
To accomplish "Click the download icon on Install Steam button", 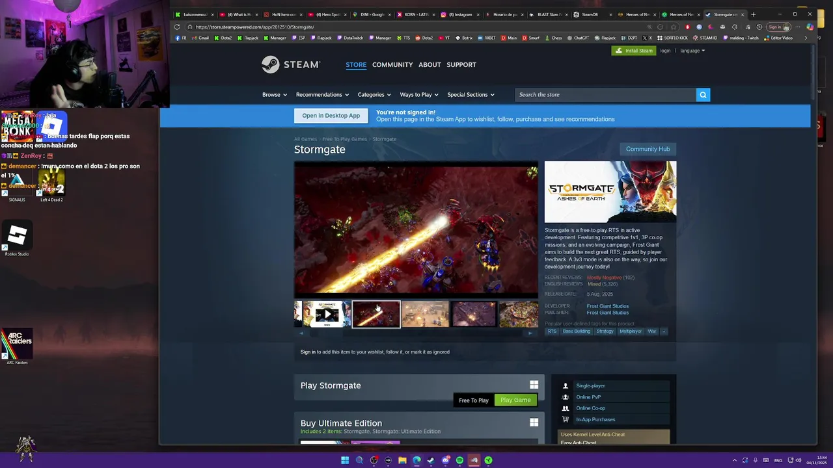I will pyautogui.click(x=619, y=51).
